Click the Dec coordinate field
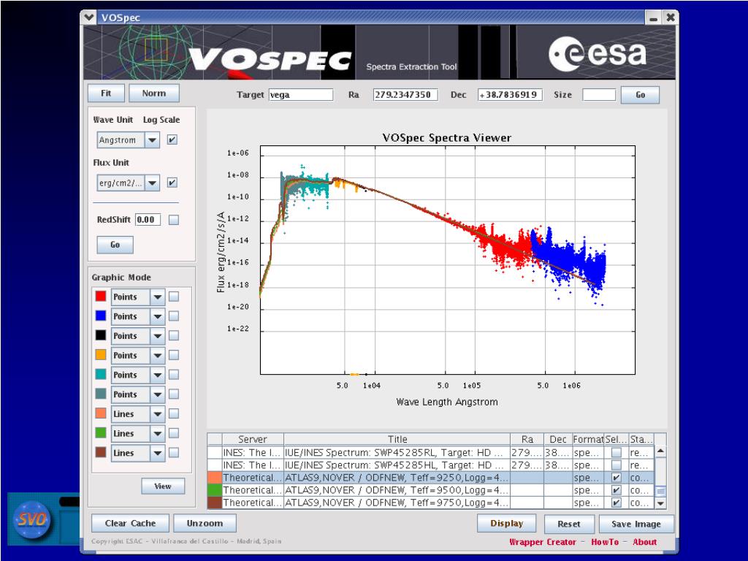 coord(510,94)
